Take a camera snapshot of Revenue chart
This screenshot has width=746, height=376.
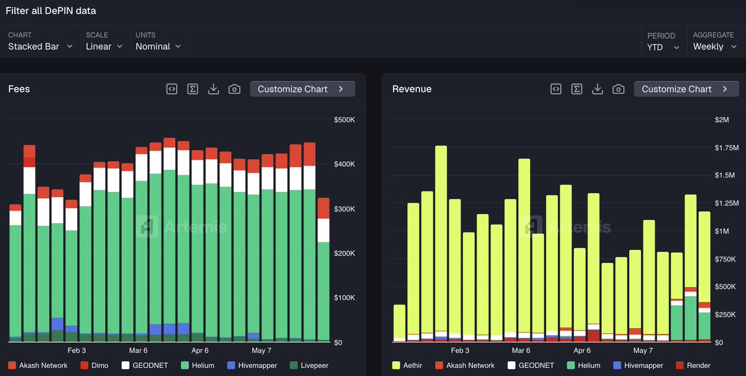pos(619,89)
